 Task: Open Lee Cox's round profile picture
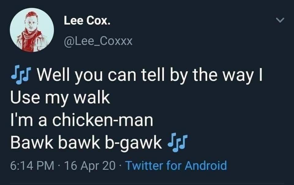[32, 30]
